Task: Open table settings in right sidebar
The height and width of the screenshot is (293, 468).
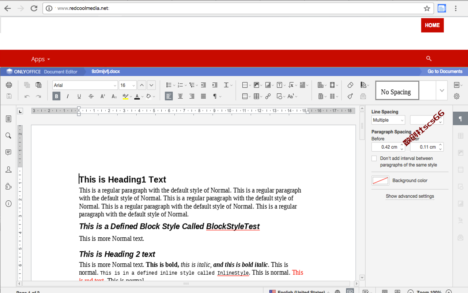Action: click(460, 136)
